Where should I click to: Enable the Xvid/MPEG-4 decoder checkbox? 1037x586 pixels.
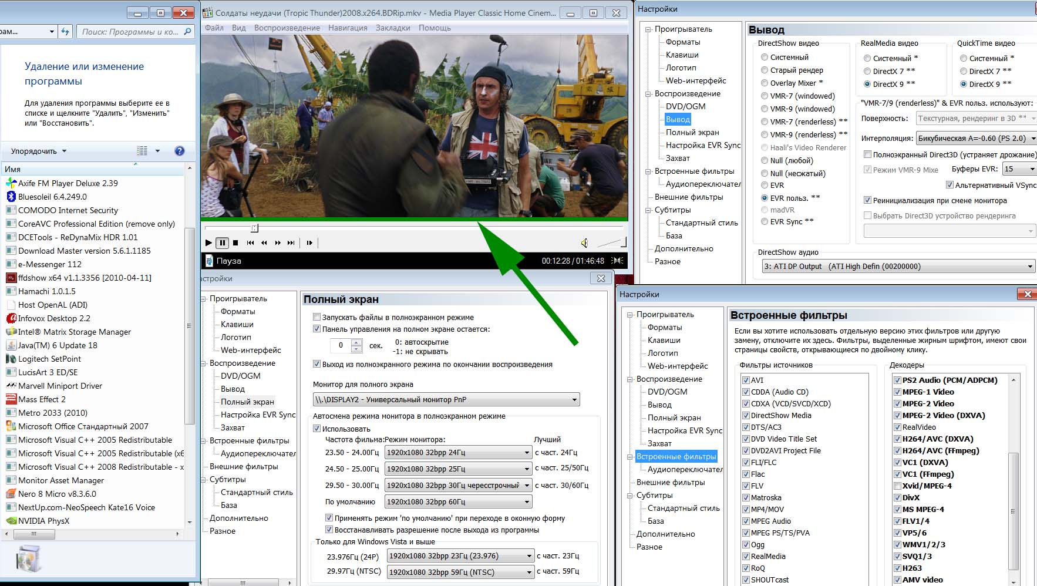897,486
